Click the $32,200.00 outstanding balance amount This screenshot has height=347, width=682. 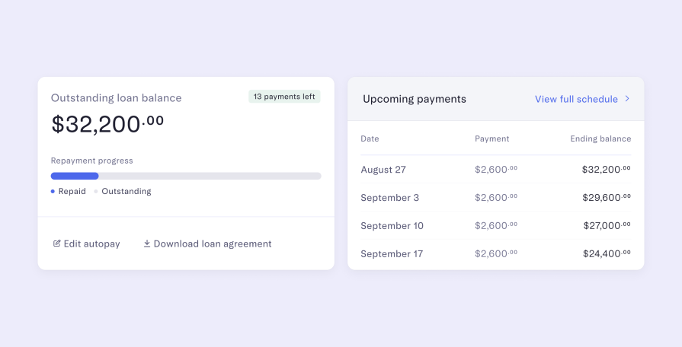point(107,124)
